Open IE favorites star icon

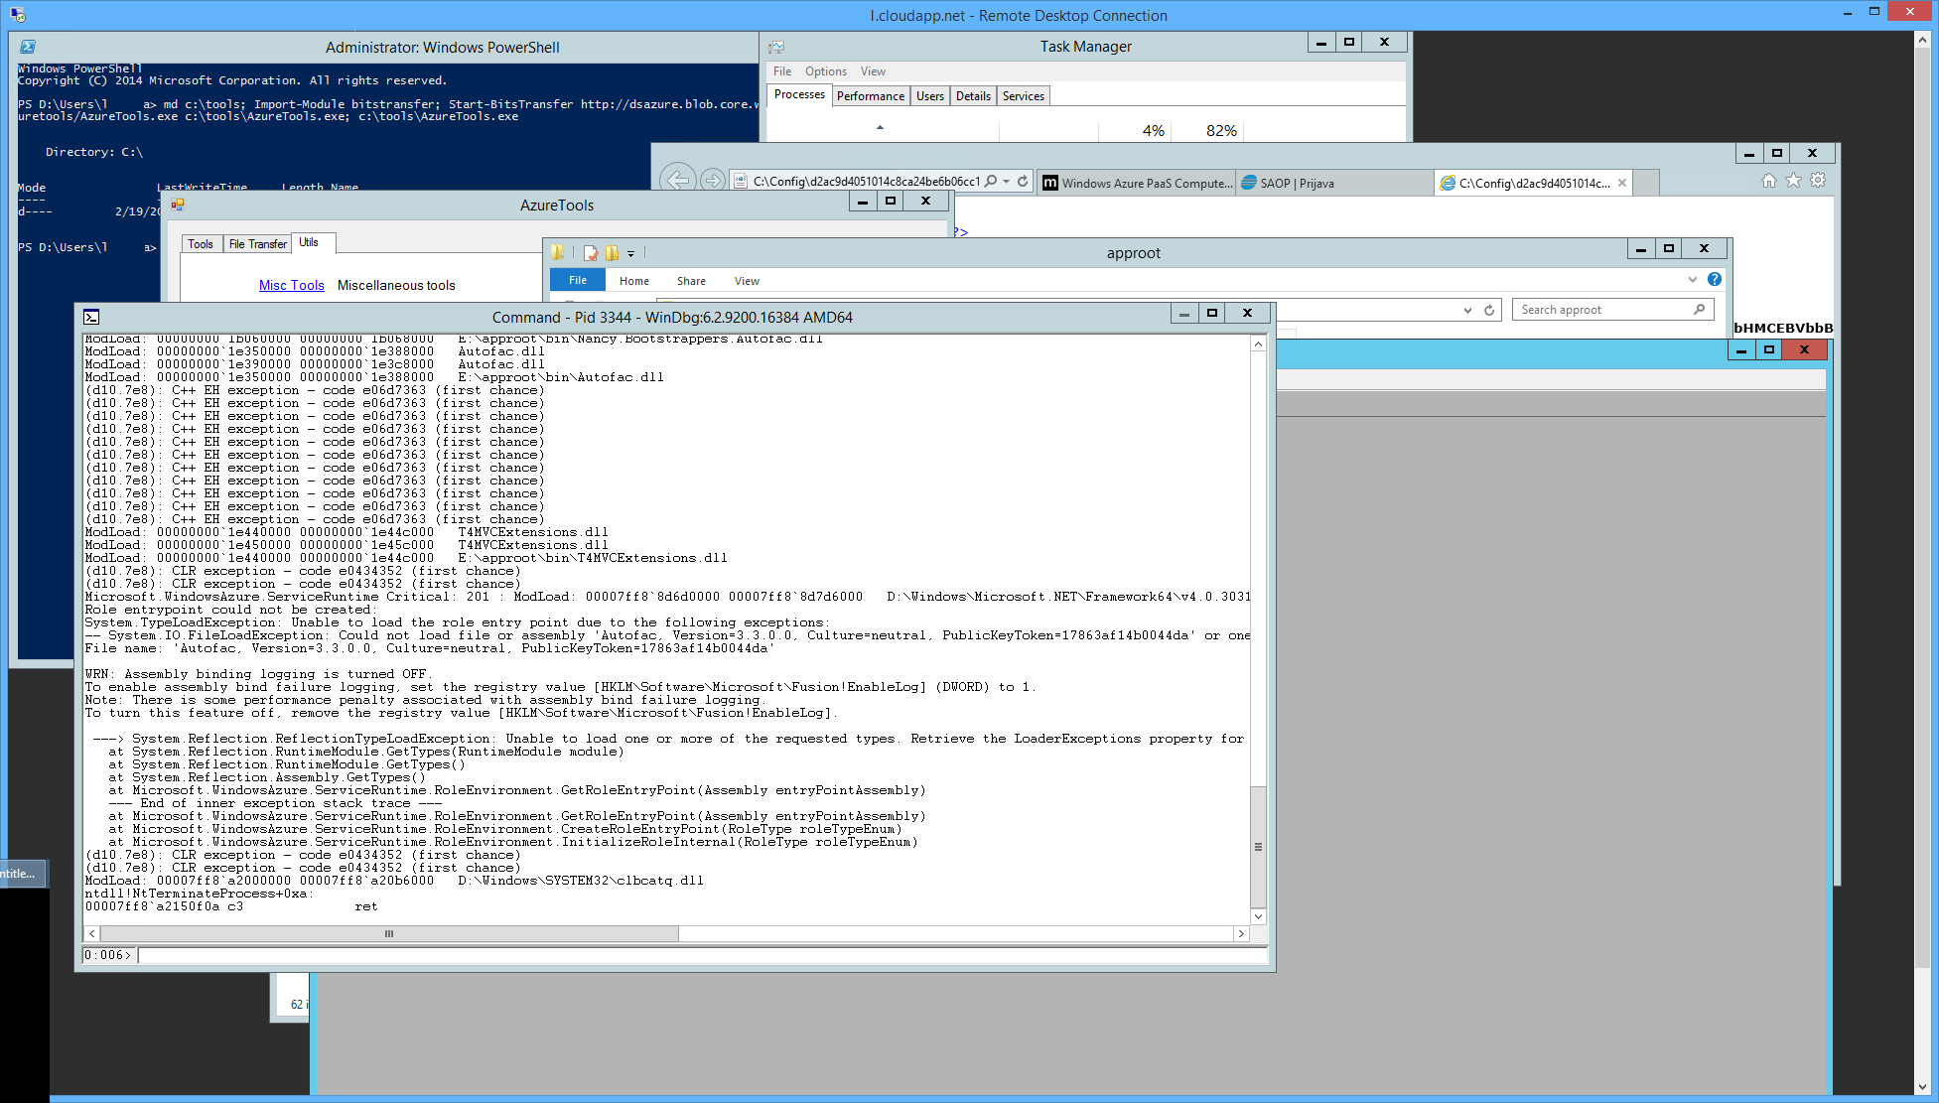point(1793,181)
